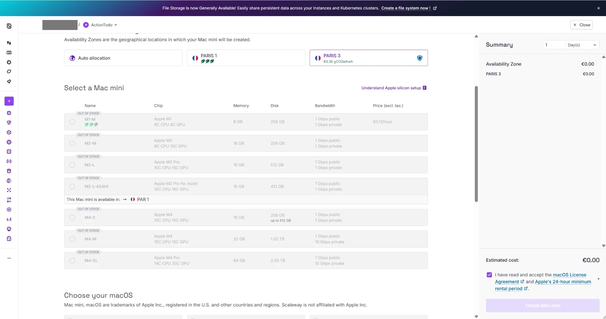Choose the Auto allocation zone option
606x319 pixels.
point(123,58)
